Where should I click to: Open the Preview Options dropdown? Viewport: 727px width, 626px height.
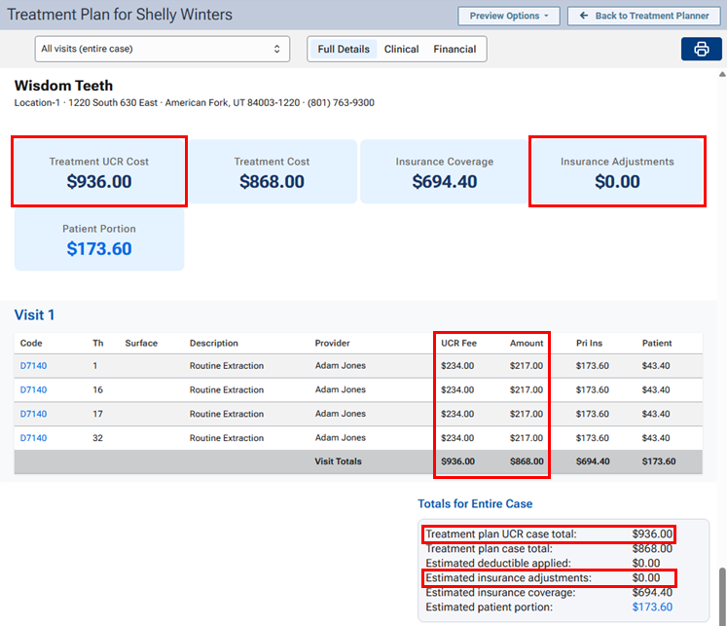(509, 16)
